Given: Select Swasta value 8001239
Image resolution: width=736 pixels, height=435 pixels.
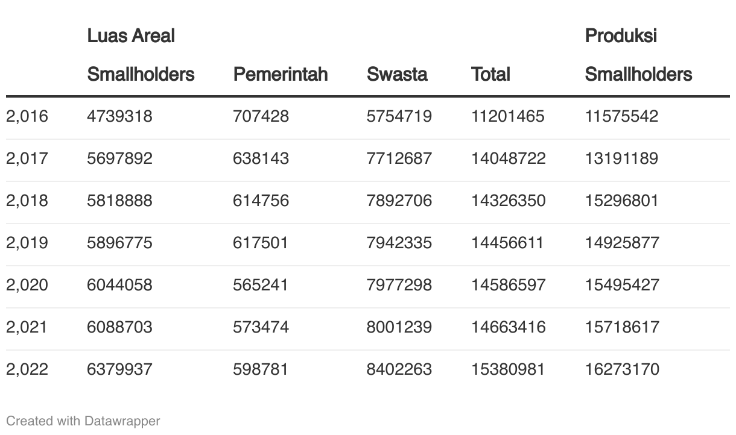Looking at the screenshot, I should (x=399, y=327).
